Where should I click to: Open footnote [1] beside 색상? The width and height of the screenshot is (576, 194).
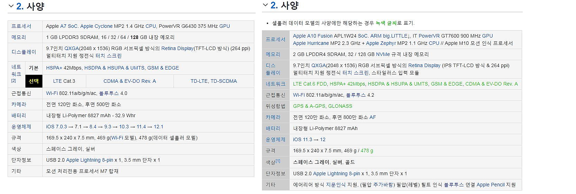pyautogui.click(x=278, y=161)
